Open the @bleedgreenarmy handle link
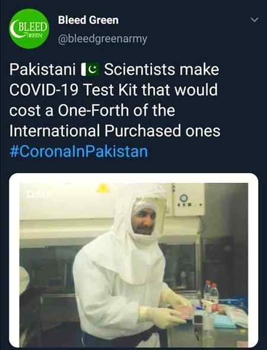 (x=103, y=39)
